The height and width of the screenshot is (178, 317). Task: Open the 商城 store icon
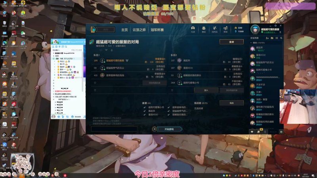(225, 29)
